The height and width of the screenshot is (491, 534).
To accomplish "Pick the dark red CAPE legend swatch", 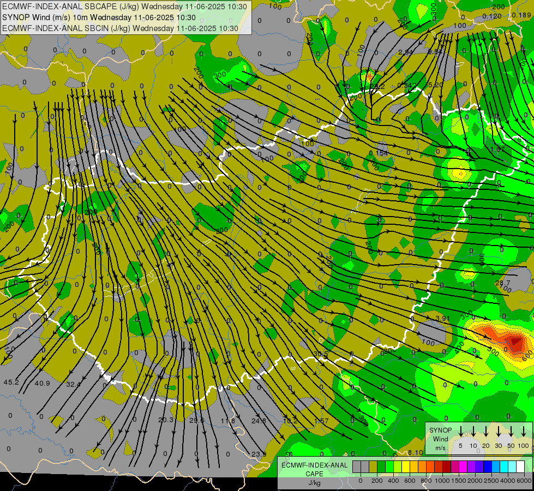I will pyautogui.click(x=447, y=467).
